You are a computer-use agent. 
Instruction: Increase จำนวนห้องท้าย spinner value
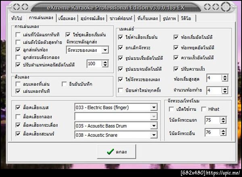[225, 89]
